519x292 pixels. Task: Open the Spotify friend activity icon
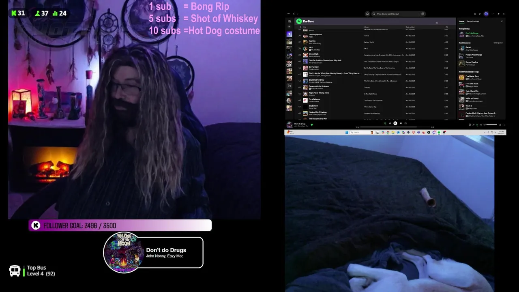(x=480, y=14)
